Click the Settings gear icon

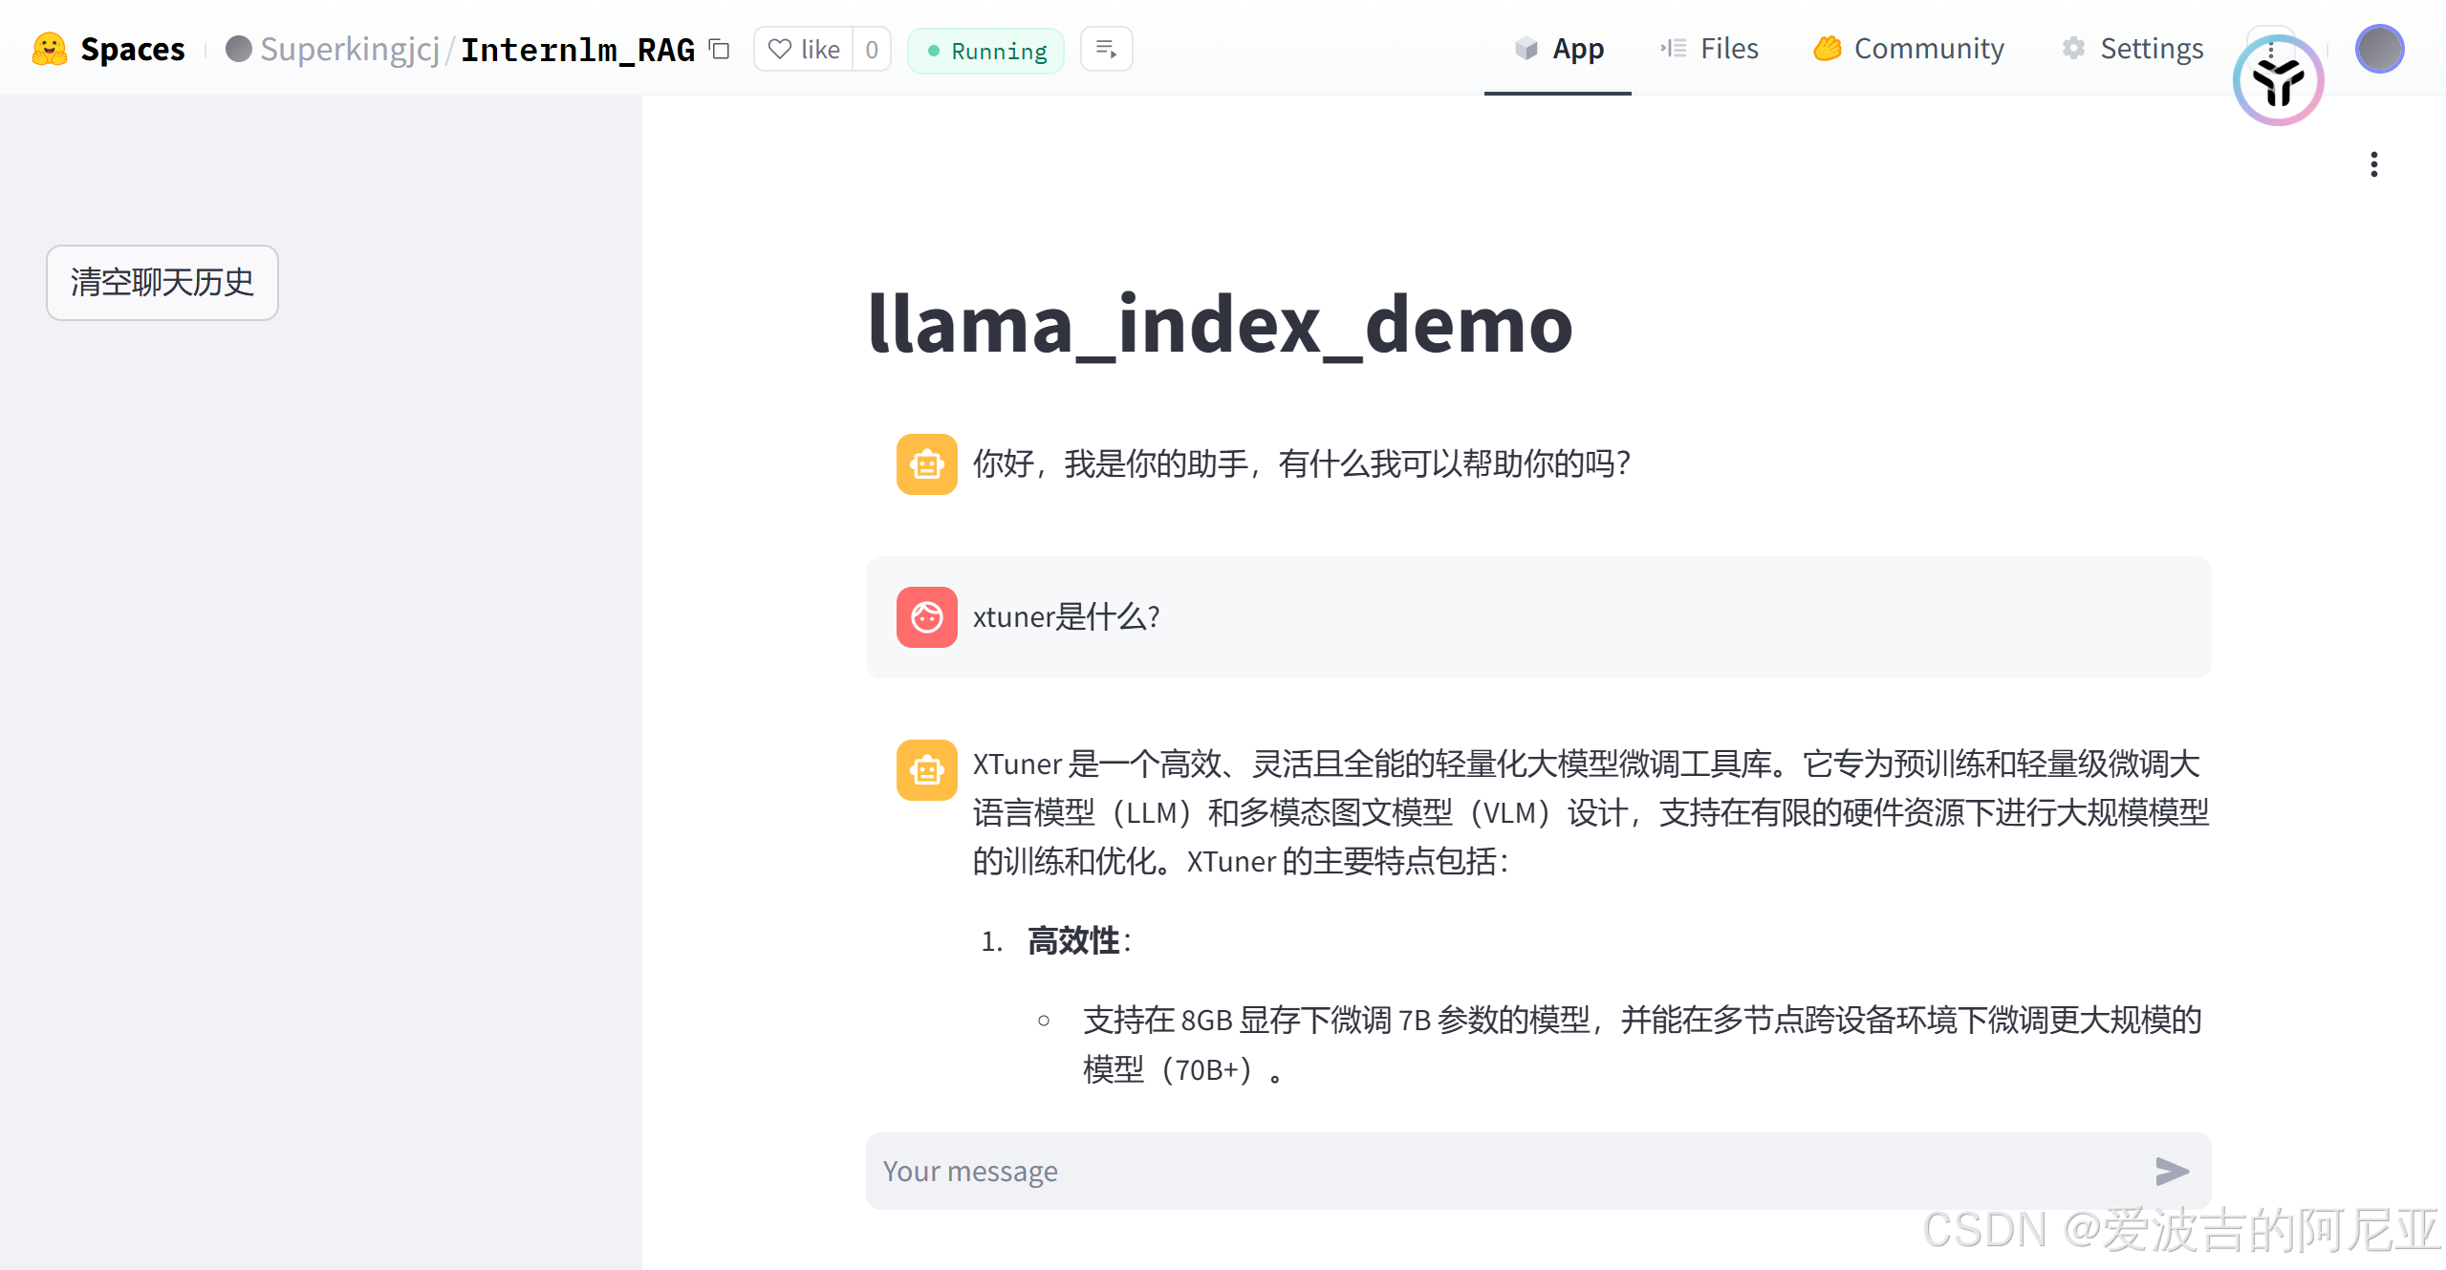pyautogui.click(x=2072, y=49)
